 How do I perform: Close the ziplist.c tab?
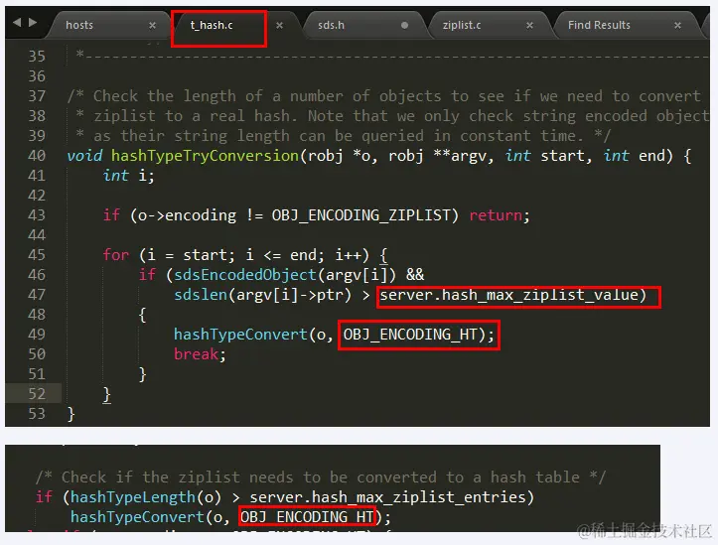pyautogui.click(x=529, y=25)
